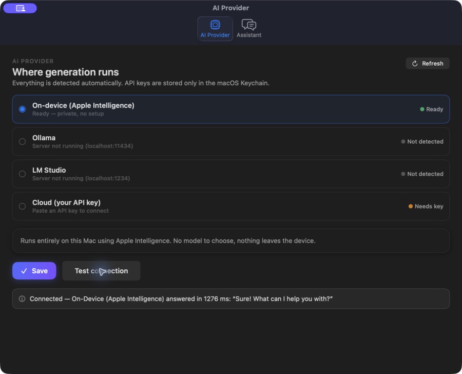Image resolution: width=462 pixels, height=374 pixels.
Task: Save the provider settings
Action: click(x=34, y=271)
